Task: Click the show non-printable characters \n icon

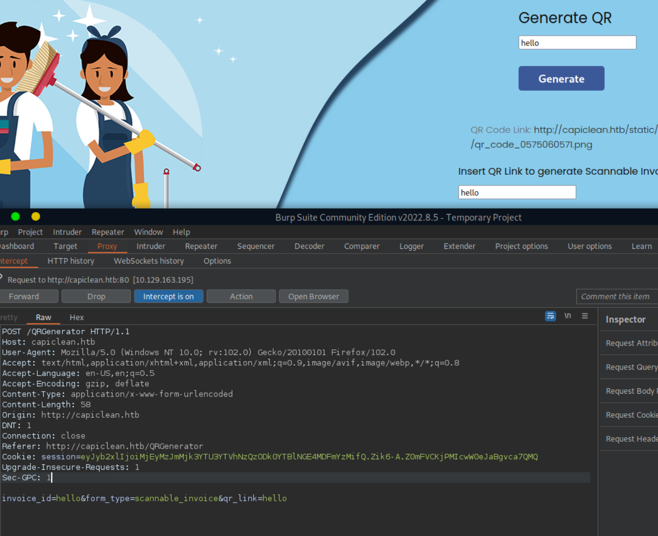Action: pyautogui.click(x=568, y=316)
